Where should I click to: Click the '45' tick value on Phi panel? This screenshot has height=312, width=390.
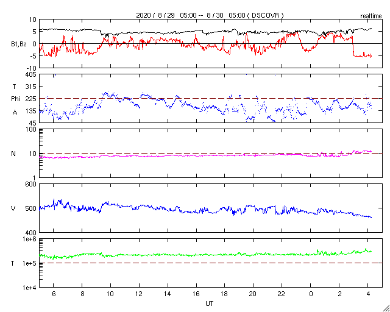click(x=32, y=123)
